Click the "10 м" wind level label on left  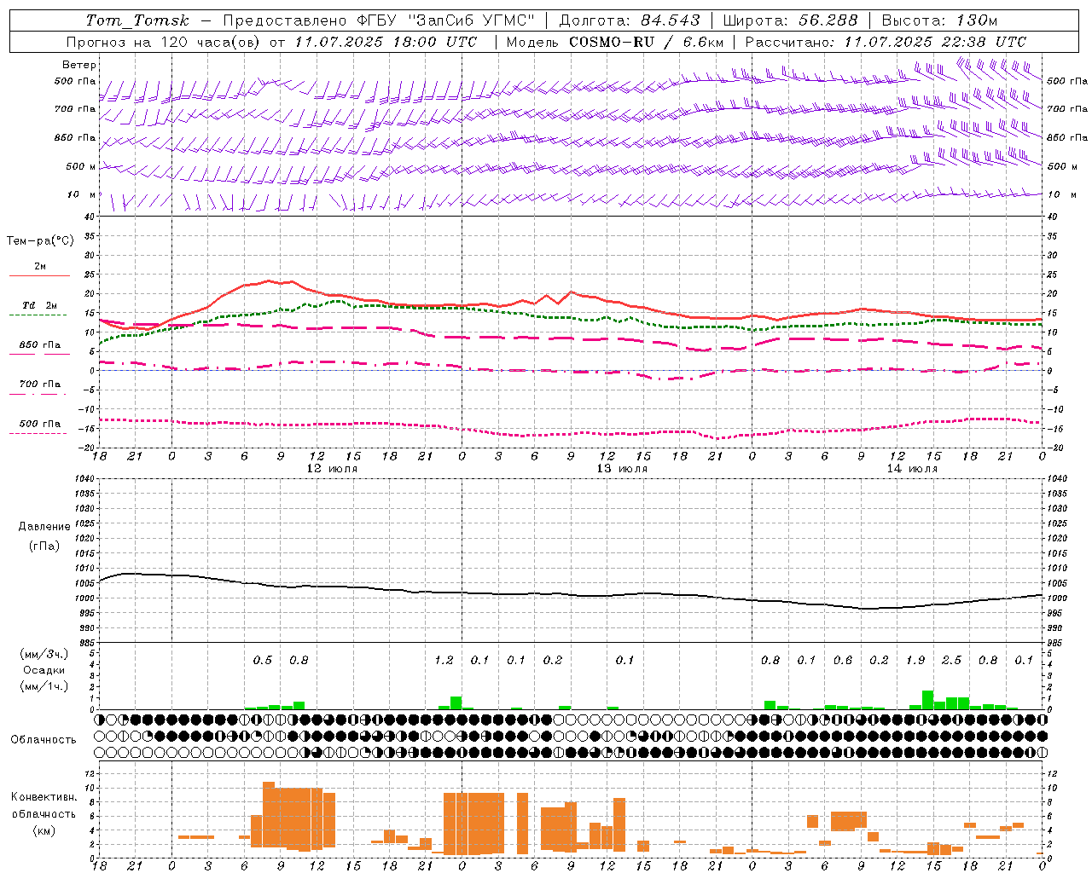(82, 195)
